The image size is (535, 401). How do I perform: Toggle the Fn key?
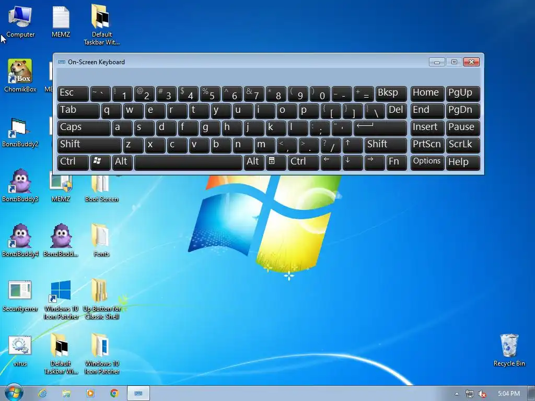pyautogui.click(x=397, y=162)
